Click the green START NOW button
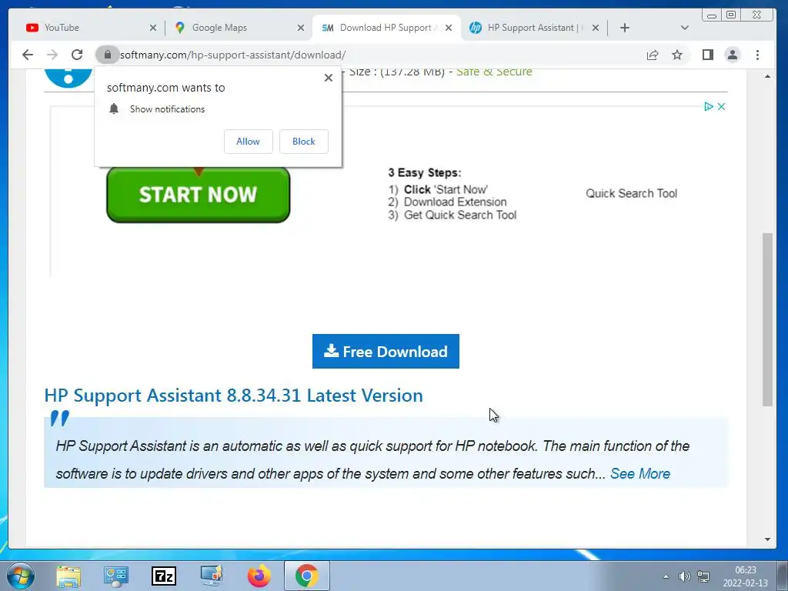This screenshot has width=788, height=591. click(x=198, y=195)
